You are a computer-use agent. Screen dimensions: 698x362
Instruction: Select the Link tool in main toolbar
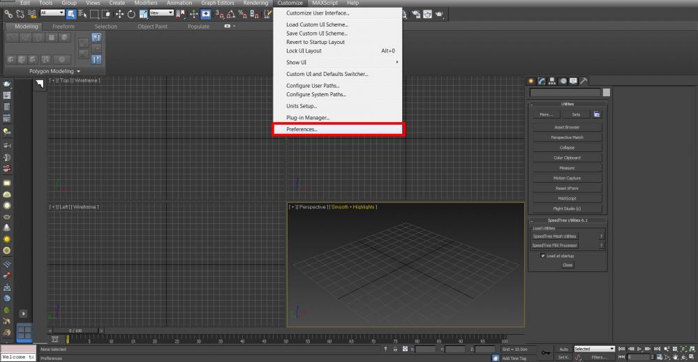point(8,14)
